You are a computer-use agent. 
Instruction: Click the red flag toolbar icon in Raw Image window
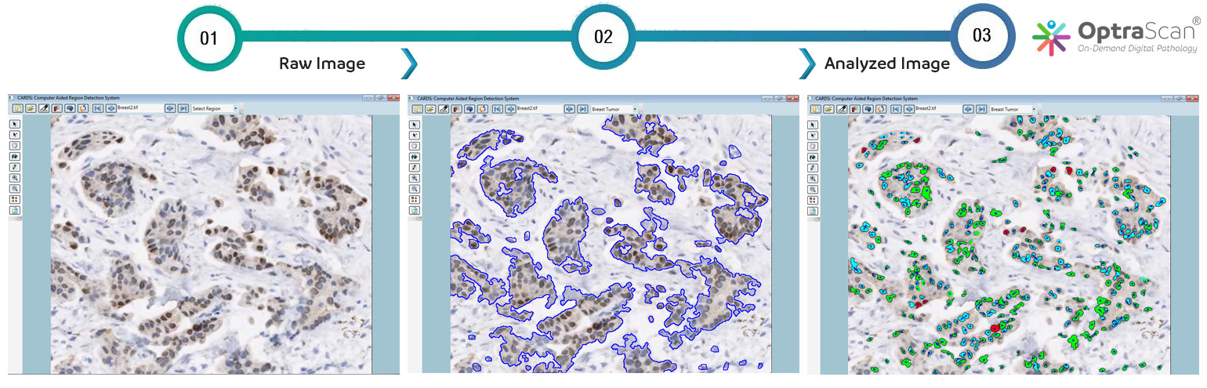pyautogui.click(x=57, y=108)
